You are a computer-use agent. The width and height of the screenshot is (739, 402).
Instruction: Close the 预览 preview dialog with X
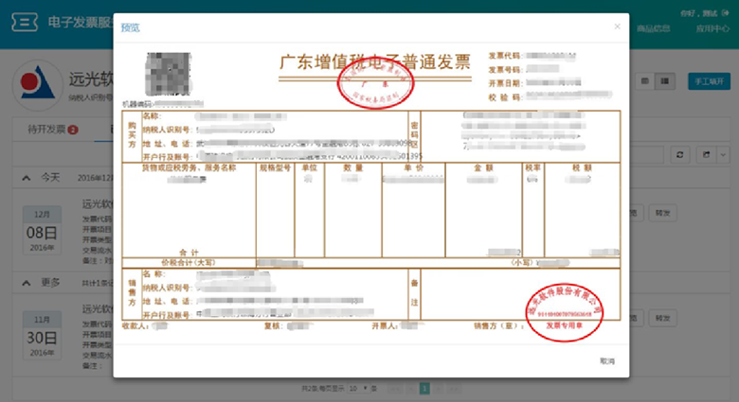pos(618,26)
